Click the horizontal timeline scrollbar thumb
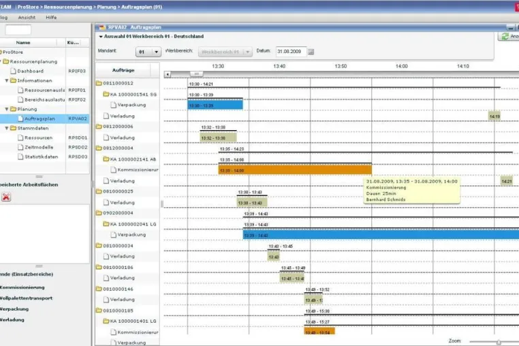 coord(196,74)
